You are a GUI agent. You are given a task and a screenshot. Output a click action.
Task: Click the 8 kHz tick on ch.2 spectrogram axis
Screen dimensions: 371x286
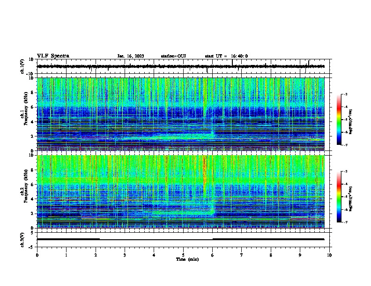(x=32, y=170)
